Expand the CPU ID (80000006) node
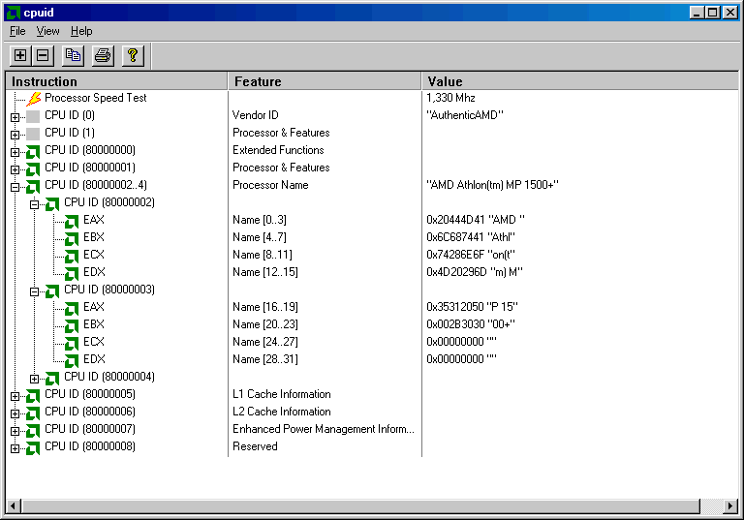 15,413
